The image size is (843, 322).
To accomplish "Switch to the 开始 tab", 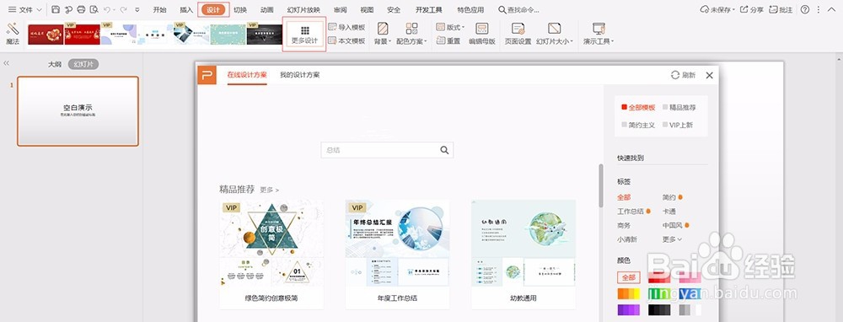I will [159, 9].
